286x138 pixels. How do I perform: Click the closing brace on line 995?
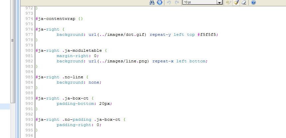click(37, 130)
